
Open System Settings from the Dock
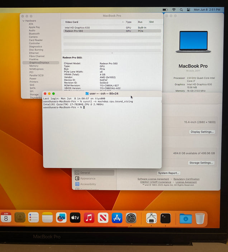pyautogui.click(x=131, y=218)
